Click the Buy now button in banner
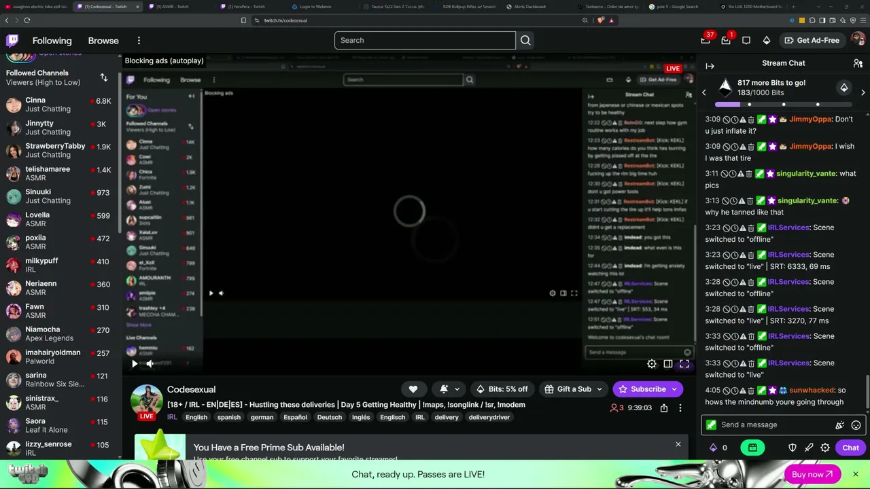The width and height of the screenshot is (870, 489). pos(812,474)
